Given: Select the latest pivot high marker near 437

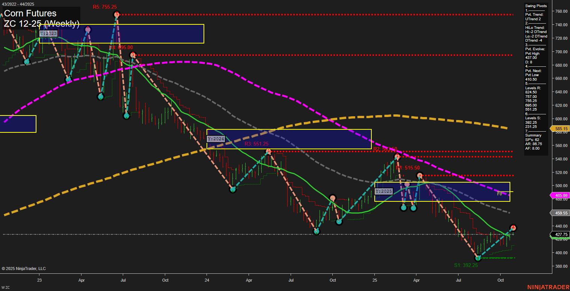Looking at the screenshot, I should (513, 228).
